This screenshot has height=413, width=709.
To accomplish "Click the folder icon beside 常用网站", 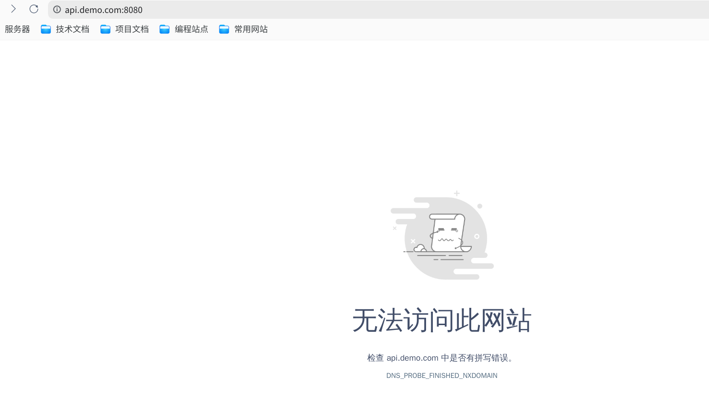I will tap(224, 29).
